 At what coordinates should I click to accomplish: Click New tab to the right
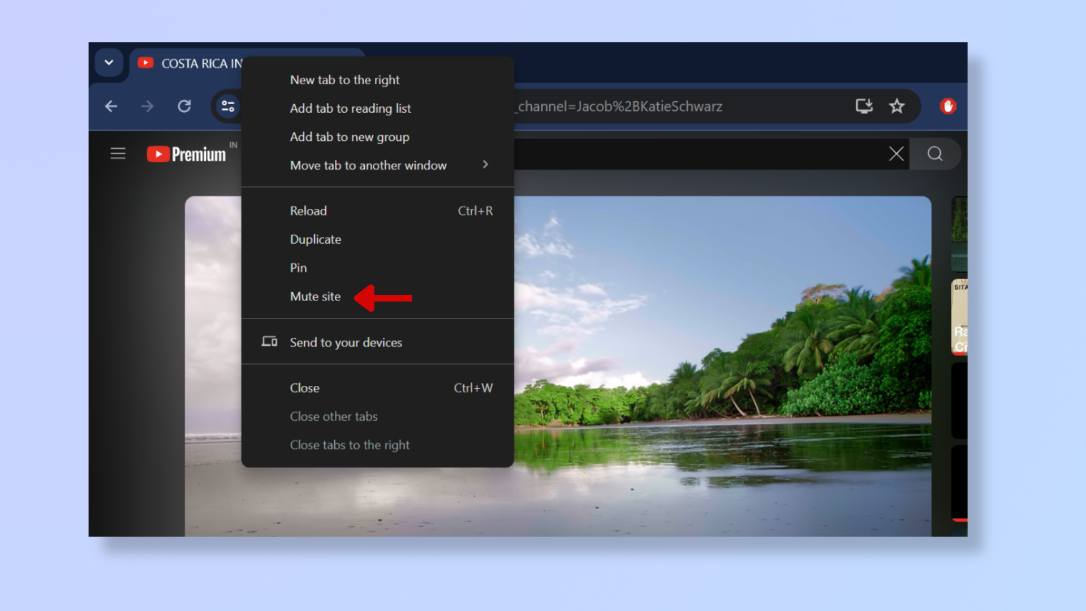[344, 80]
